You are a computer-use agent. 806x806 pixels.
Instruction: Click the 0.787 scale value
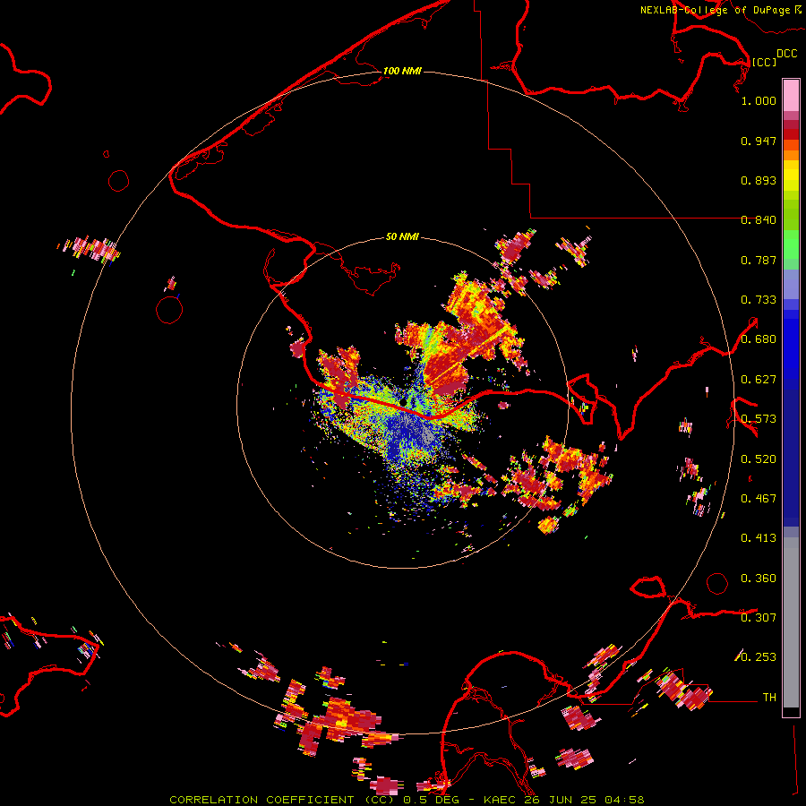click(x=759, y=260)
